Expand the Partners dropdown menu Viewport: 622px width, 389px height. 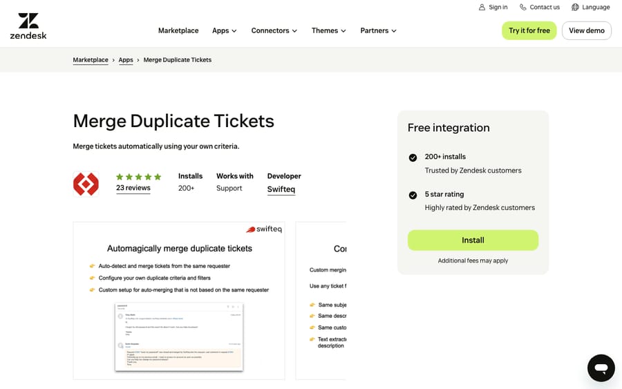click(x=378, y=30)
